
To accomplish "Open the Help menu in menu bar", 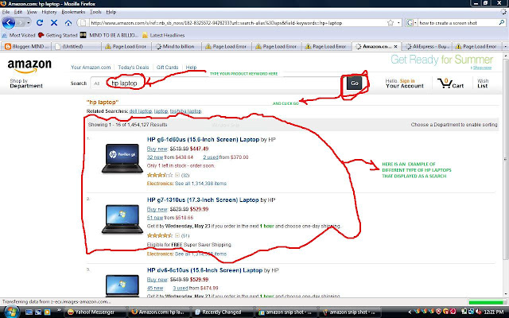I will pos(111,12).
